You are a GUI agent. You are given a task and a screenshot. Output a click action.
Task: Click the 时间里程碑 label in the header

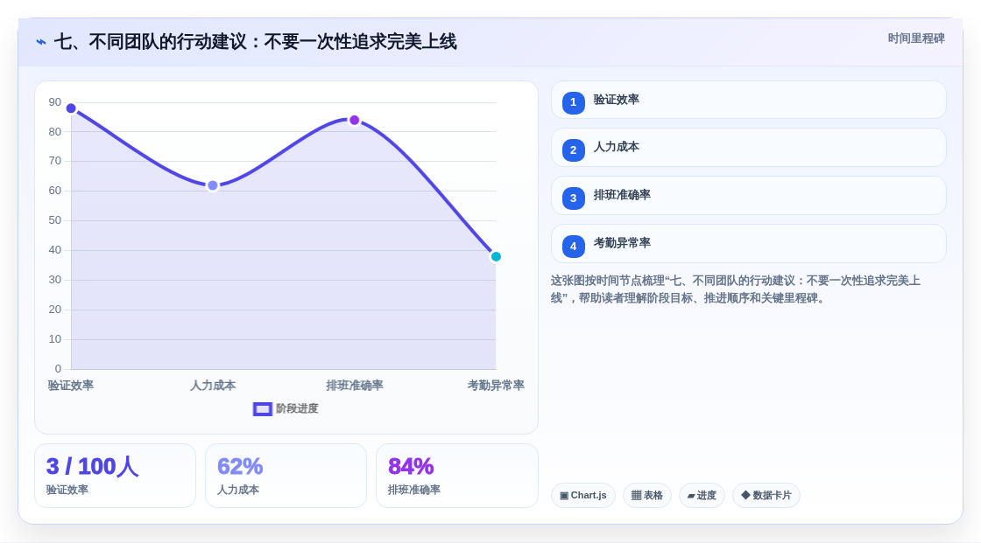click(916, 38)
